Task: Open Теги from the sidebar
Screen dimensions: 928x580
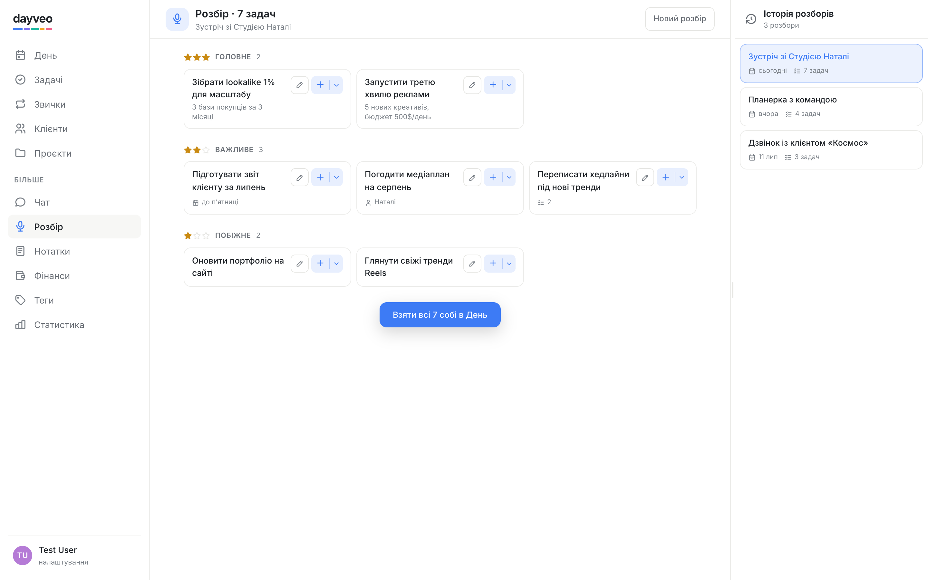Action: tap(74, 300)
